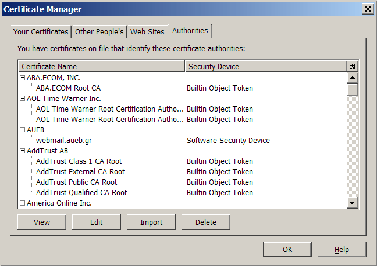Open the column picker icon in list header
Image resolution: width=377 pixels, height=266 pixels.
pyautogui.click(x=352, y=66)
